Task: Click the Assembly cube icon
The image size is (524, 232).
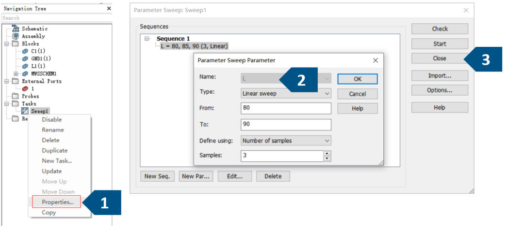Action: 16,36
